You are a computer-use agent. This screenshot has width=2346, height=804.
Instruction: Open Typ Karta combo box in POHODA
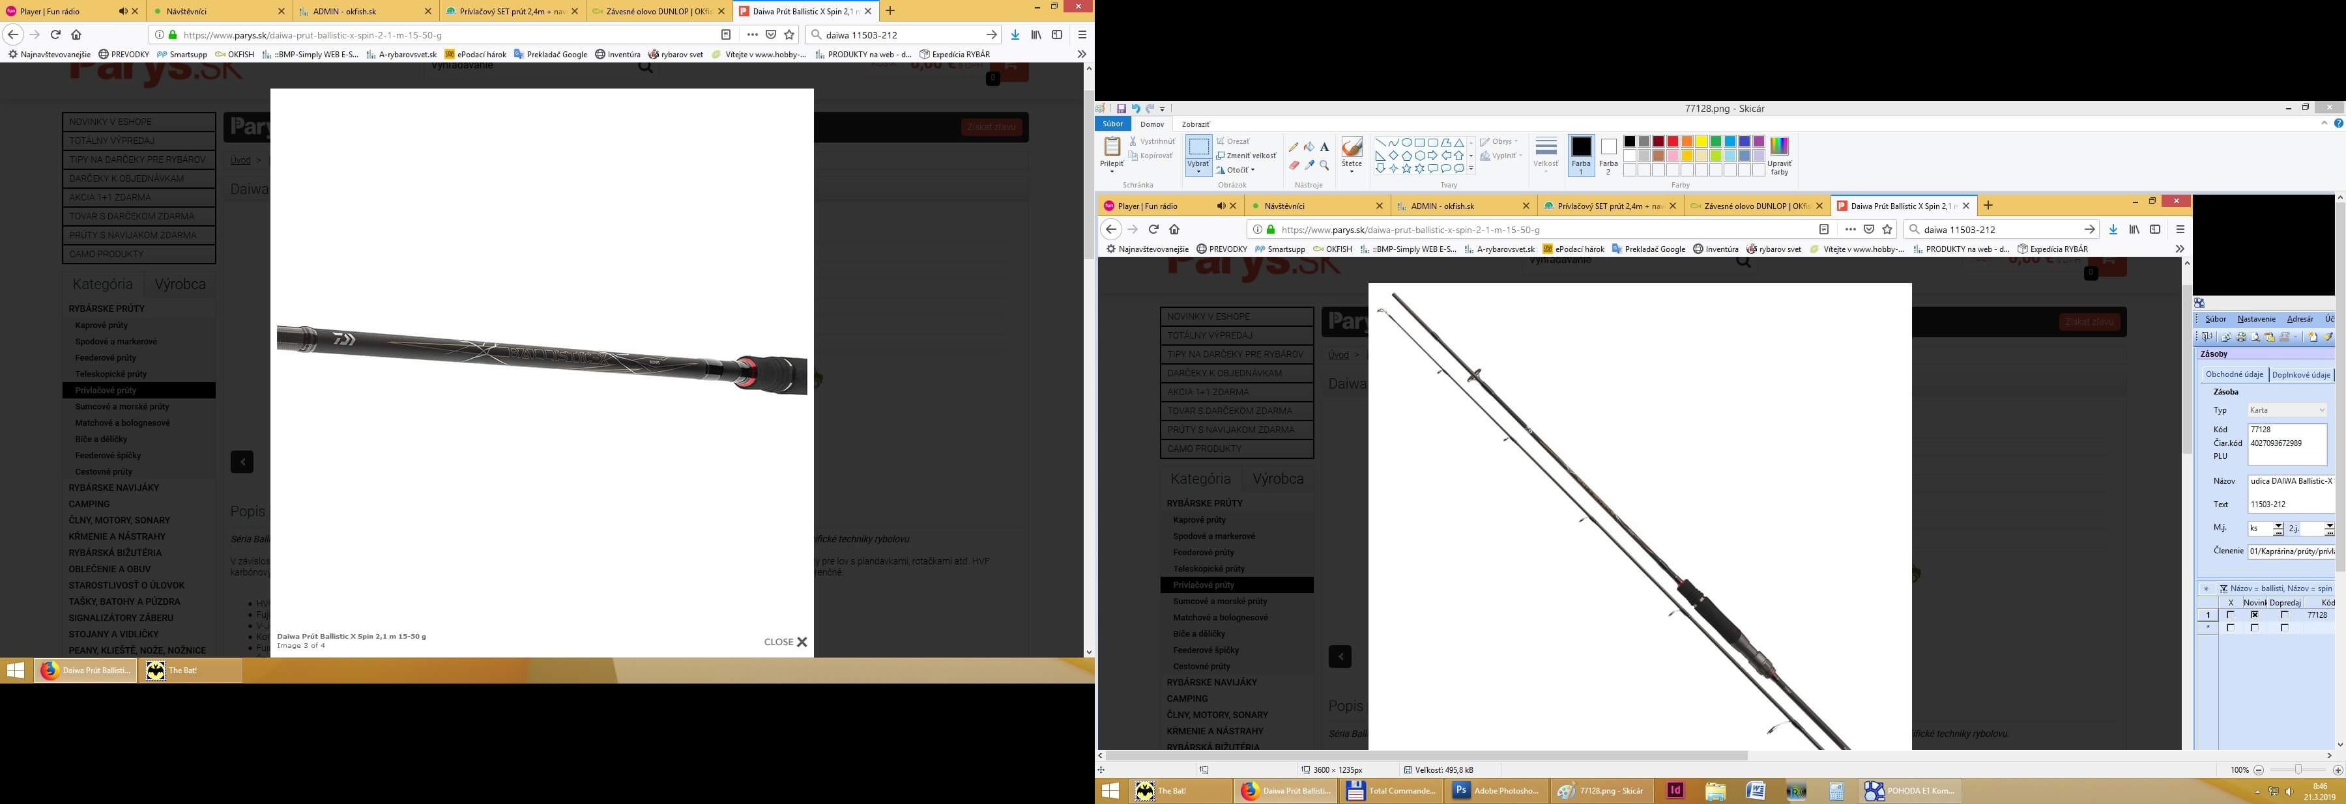point(2288,410)
